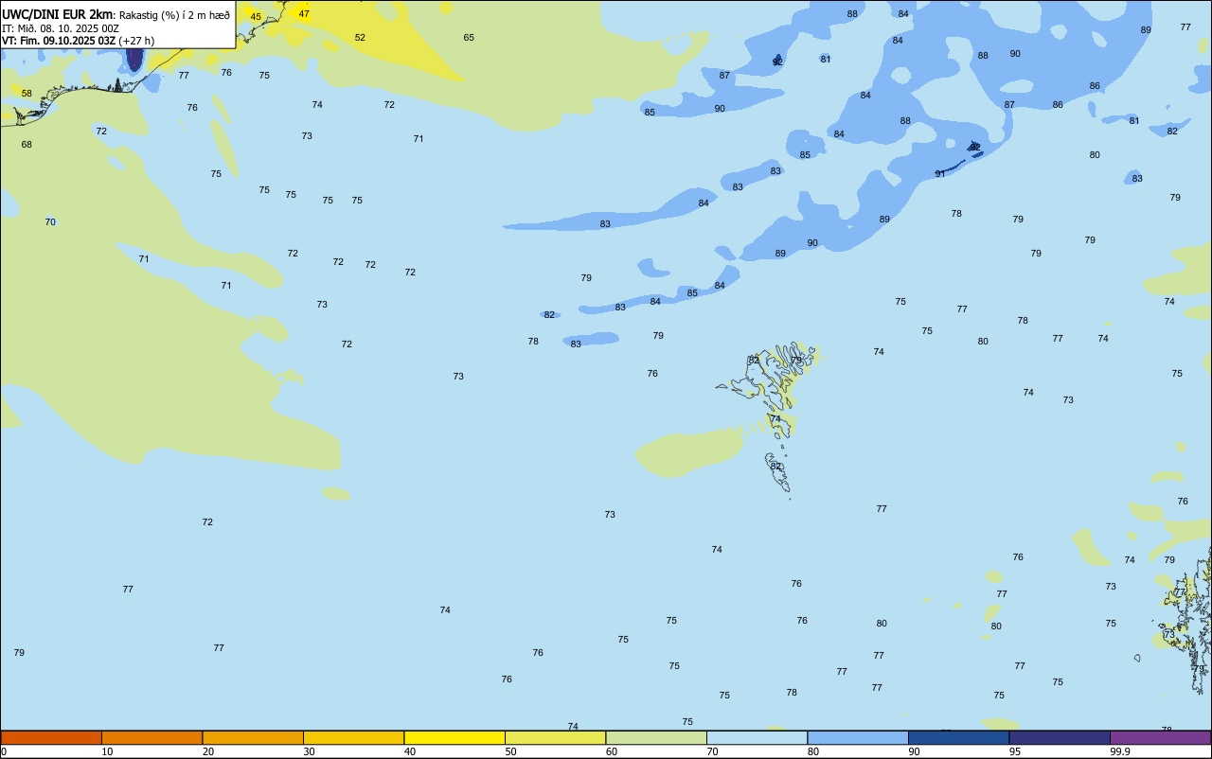Click the map value 68
The image size is (1212, 759).
[x=27, y=145]
